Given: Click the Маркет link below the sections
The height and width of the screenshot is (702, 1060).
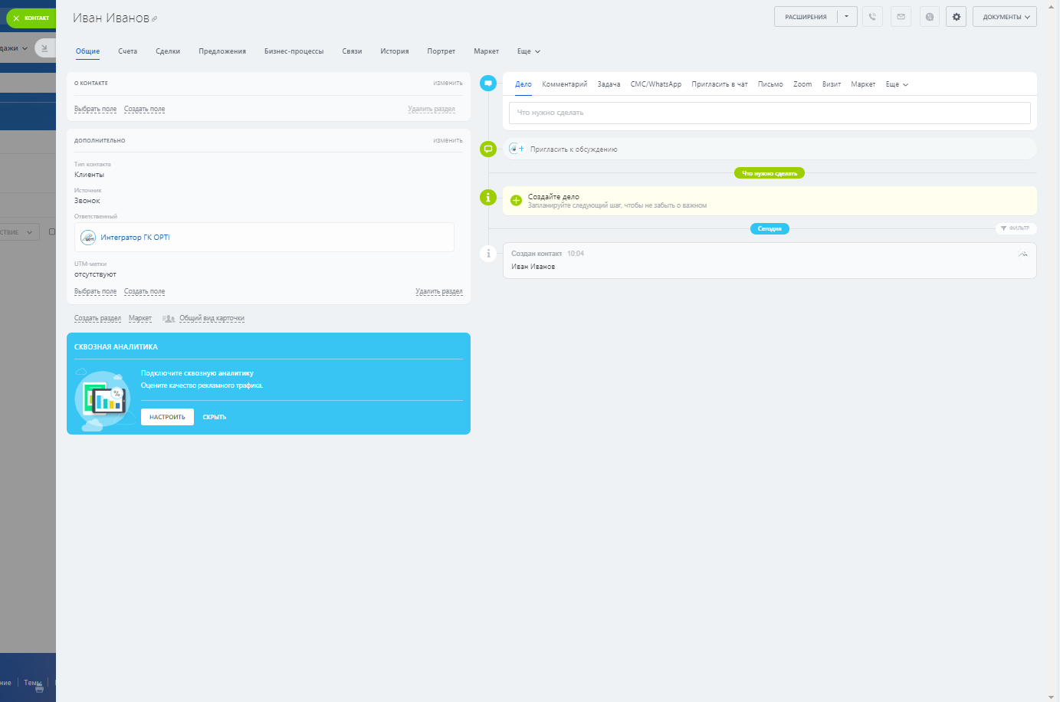Looking at the screenshot, I should tap(140, 318).
